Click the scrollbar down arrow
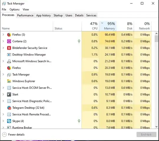 tap(156, 127)
